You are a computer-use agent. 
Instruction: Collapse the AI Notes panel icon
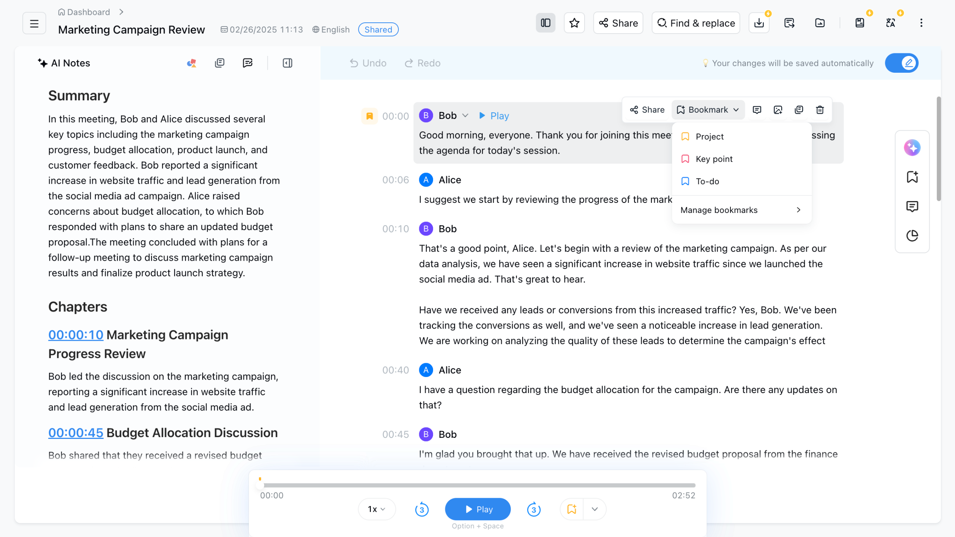tap(287, 63)
